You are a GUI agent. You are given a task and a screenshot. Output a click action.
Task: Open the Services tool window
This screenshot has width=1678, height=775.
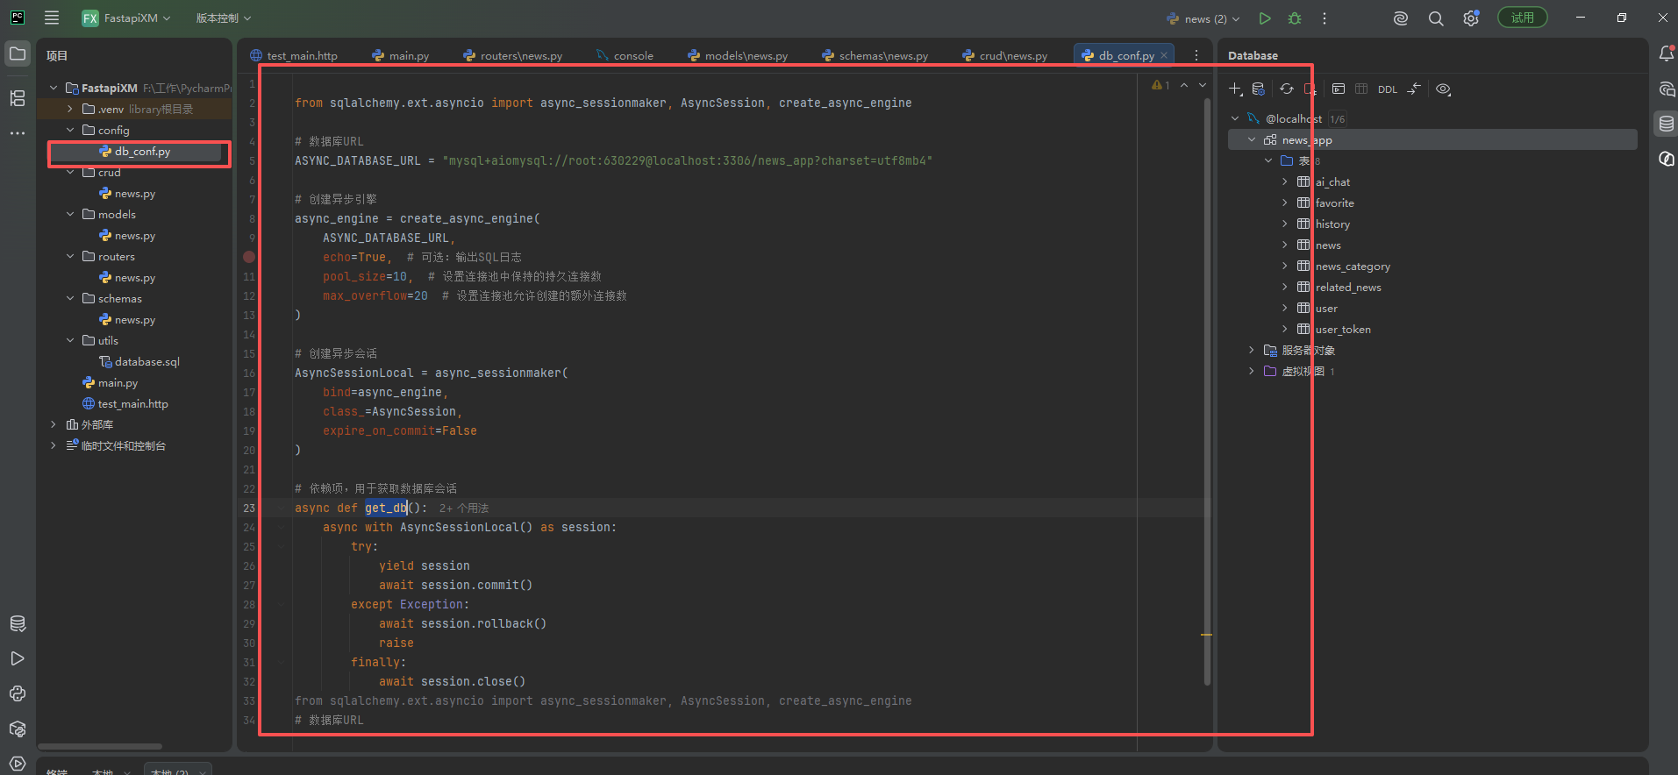[x=18, y=763]
